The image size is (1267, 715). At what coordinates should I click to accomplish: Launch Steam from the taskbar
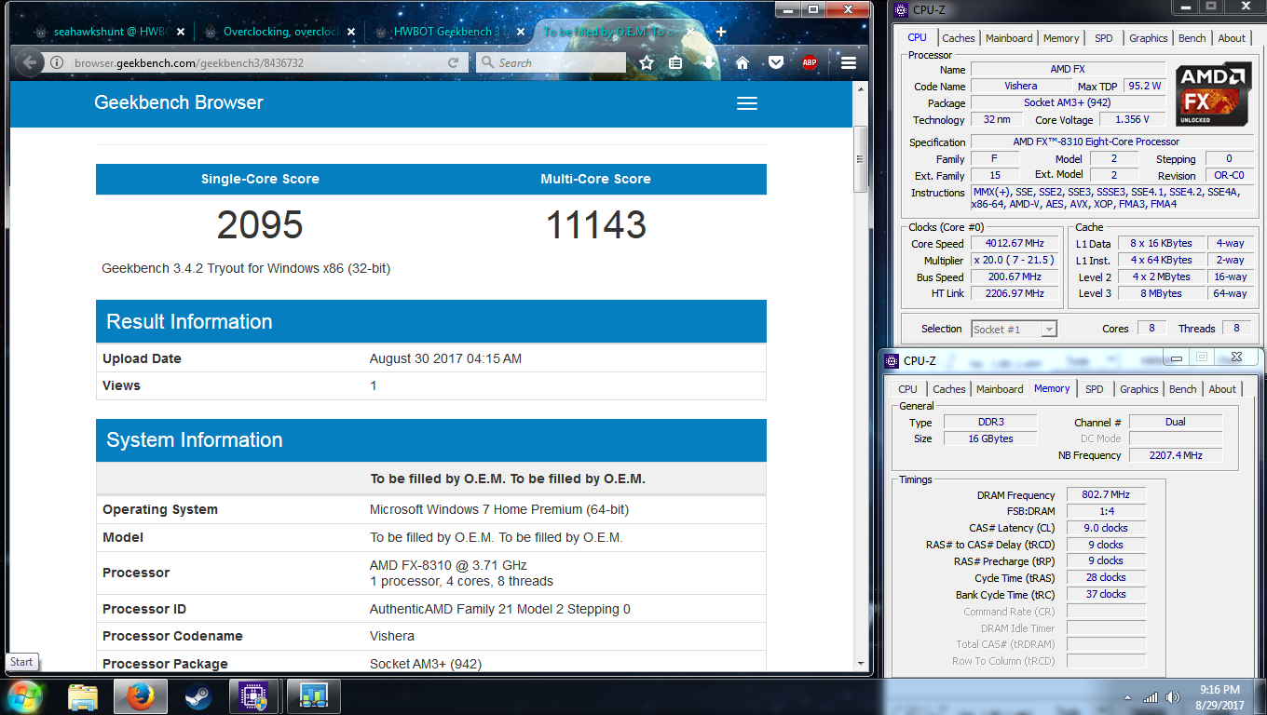point(198,695)
